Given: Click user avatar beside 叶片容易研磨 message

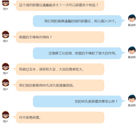Looking at the screenshot, I should [x=6, y=115].
